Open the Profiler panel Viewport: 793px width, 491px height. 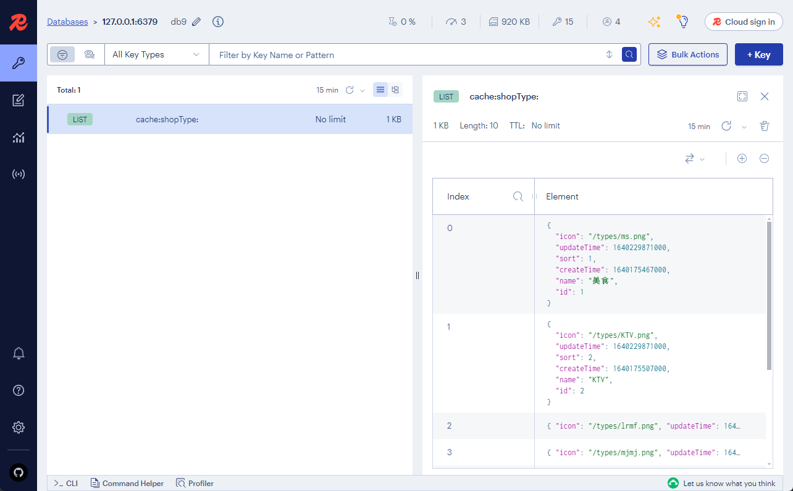[195, 484]
